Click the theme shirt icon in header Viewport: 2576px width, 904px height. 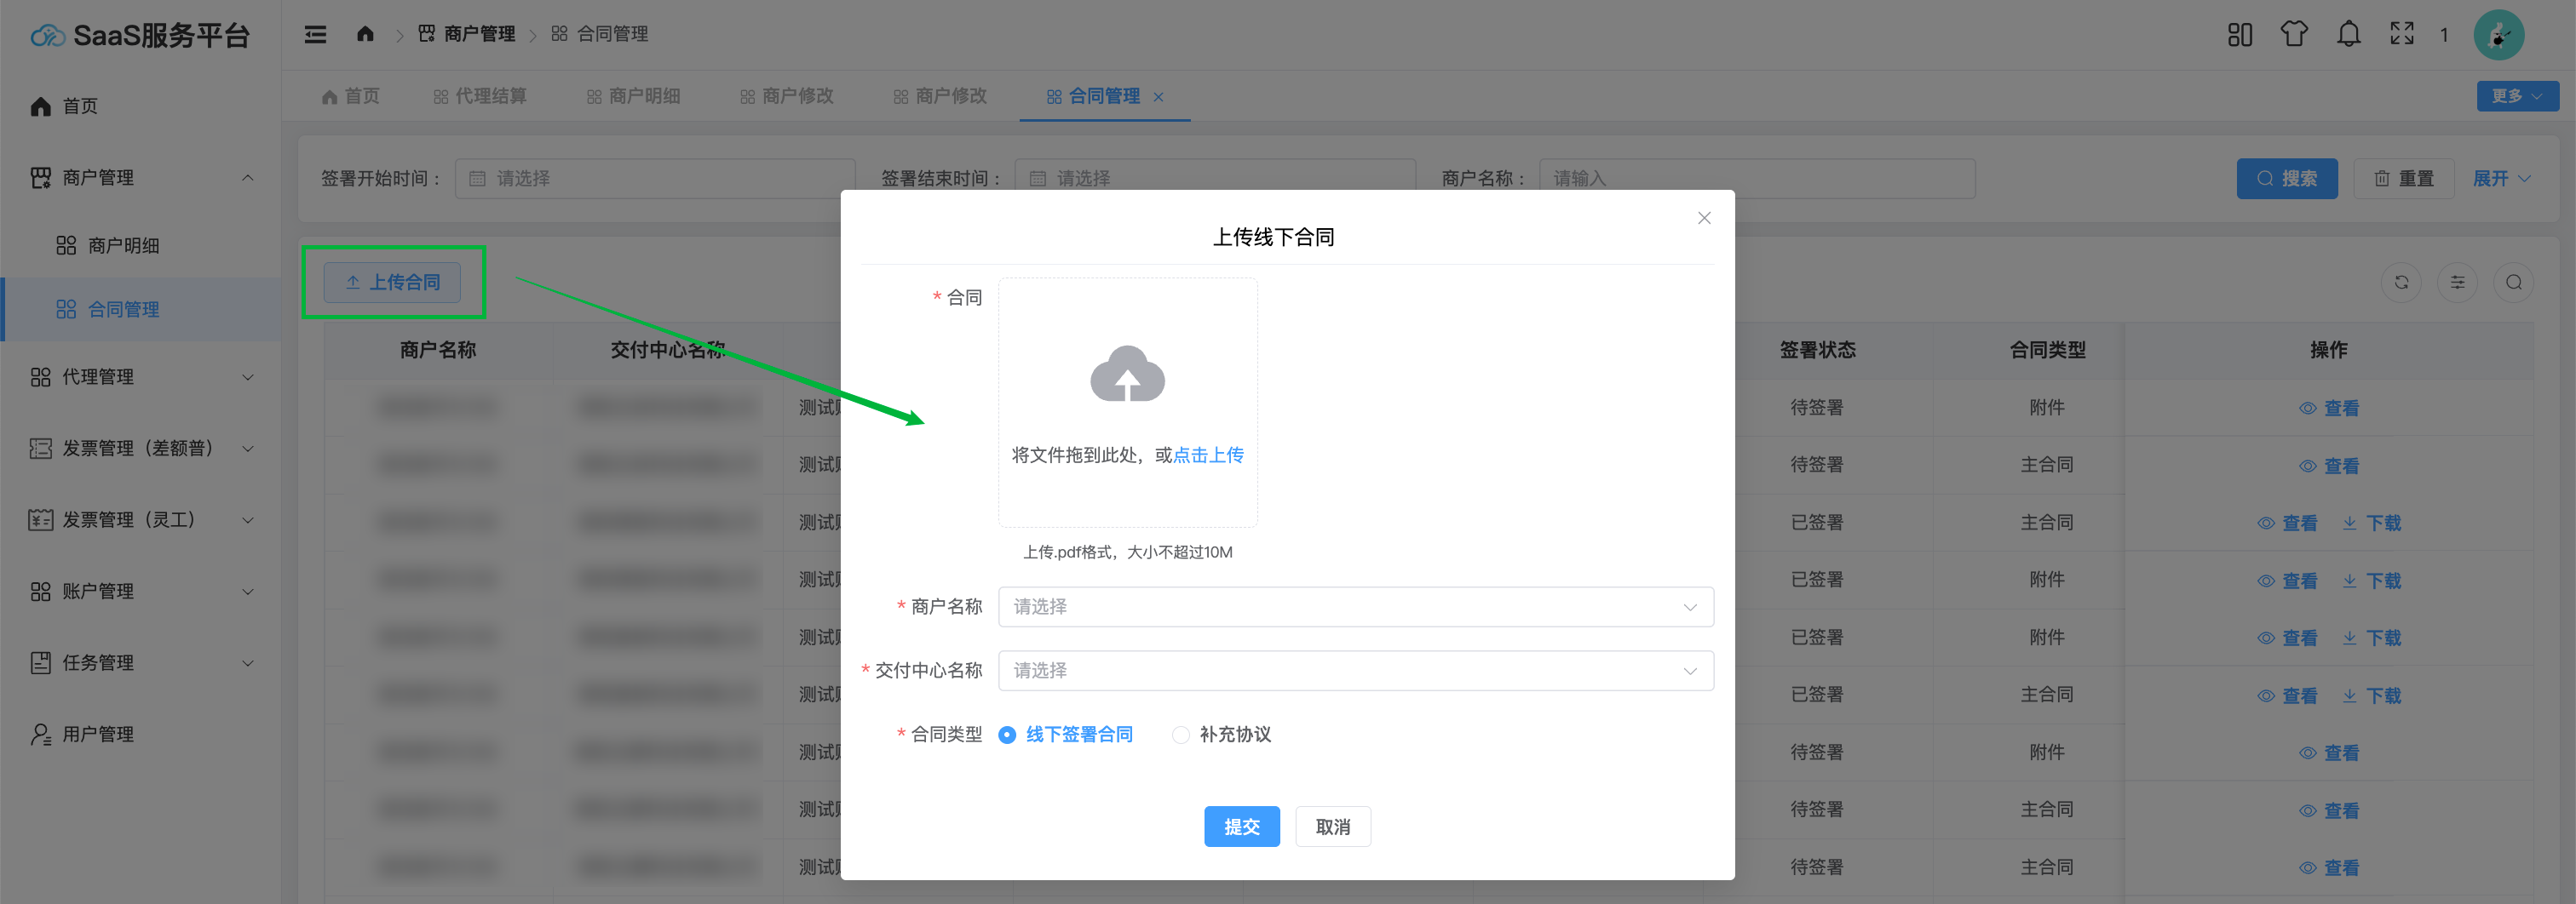[x=2294, y=35]
